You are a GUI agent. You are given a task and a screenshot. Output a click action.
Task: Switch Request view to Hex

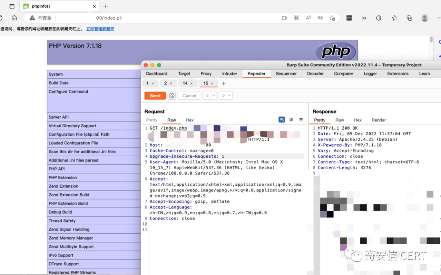point(189,120)
